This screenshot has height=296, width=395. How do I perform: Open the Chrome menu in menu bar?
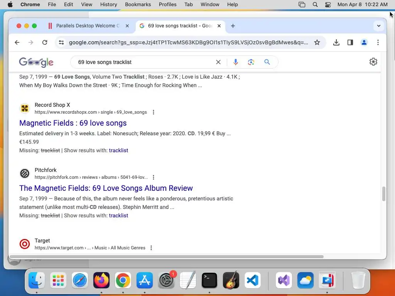[x=30, y=5]
